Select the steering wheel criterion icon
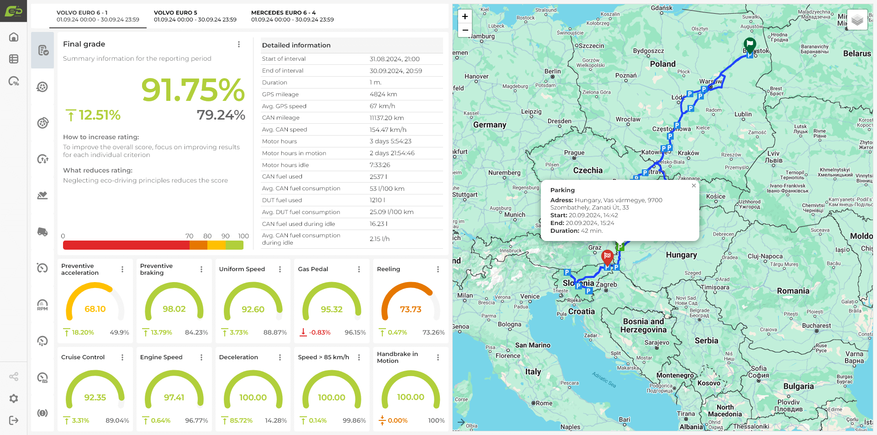Viewport: 877px width, 435px height. pos(42,87)
